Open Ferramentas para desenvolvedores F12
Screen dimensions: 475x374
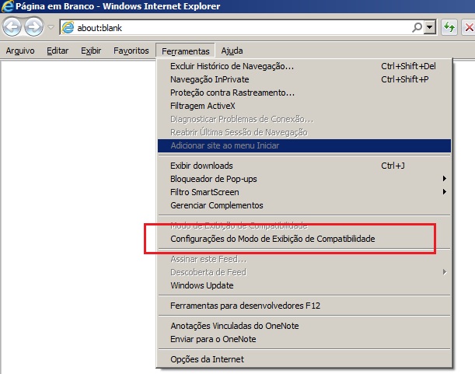point(304,306)
